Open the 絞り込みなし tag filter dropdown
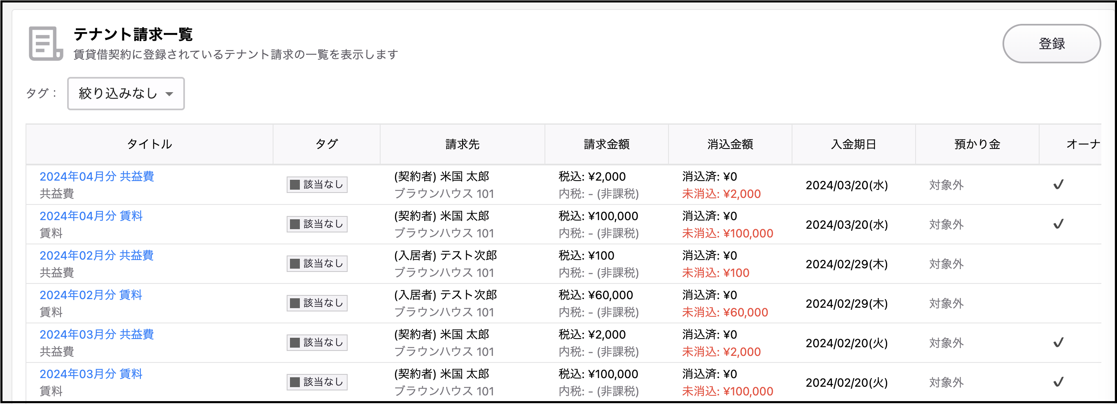 click(126, 93)
